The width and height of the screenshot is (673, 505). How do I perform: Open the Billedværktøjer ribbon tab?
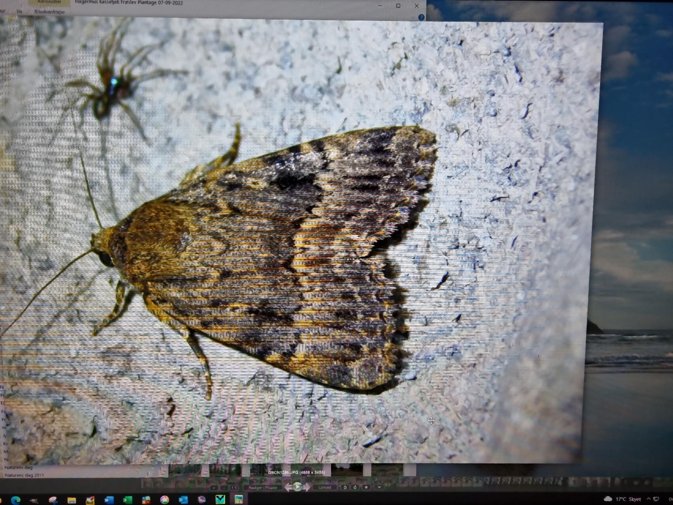click(49, 12)
